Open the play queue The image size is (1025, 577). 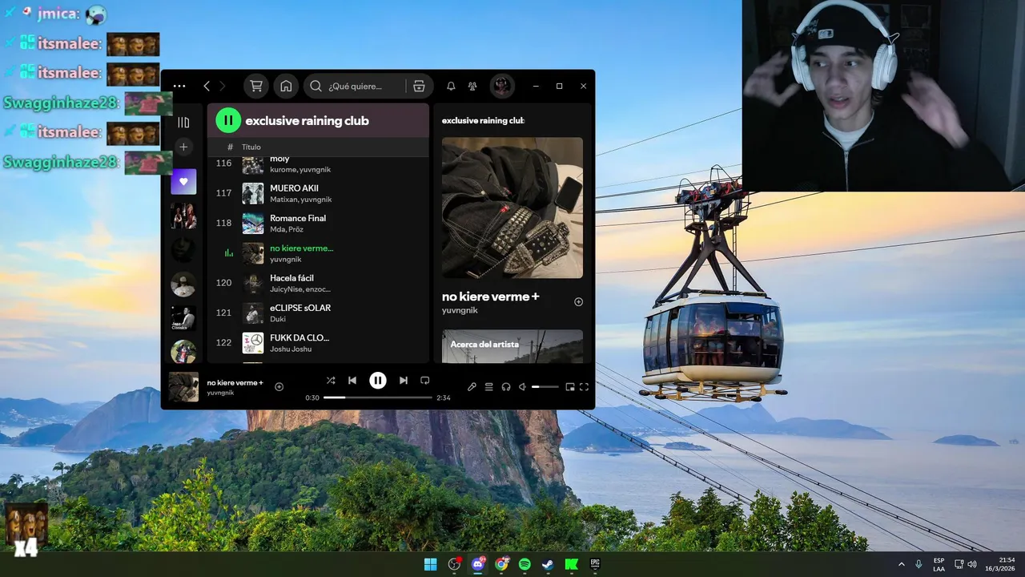pyautogui.click(x=488, y=387)
